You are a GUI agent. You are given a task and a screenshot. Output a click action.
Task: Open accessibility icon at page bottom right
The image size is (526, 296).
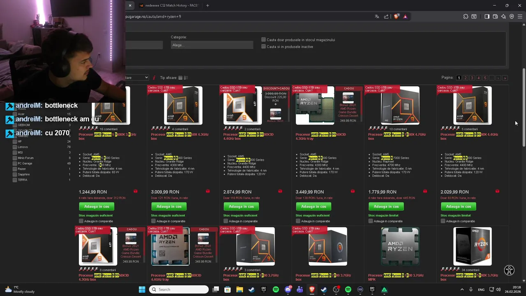click(509, 270)
